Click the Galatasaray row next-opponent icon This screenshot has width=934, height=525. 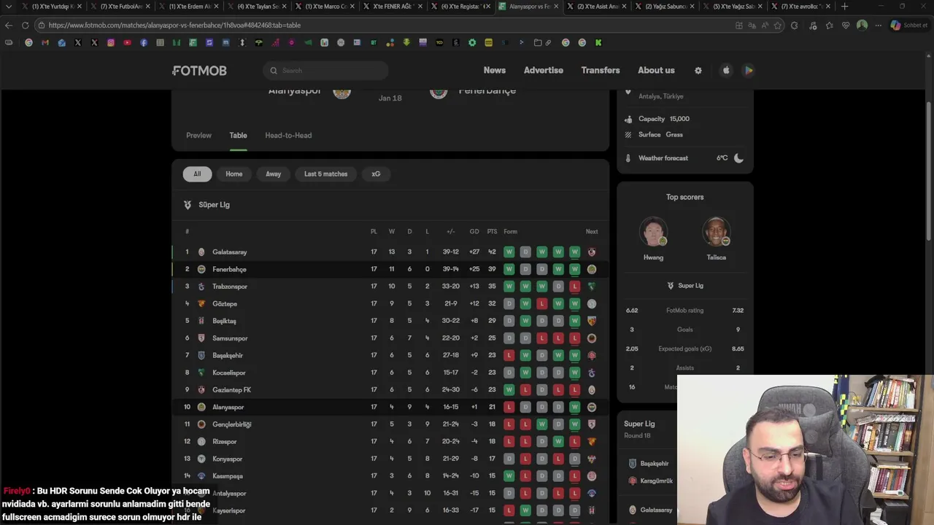pos(592,252)
